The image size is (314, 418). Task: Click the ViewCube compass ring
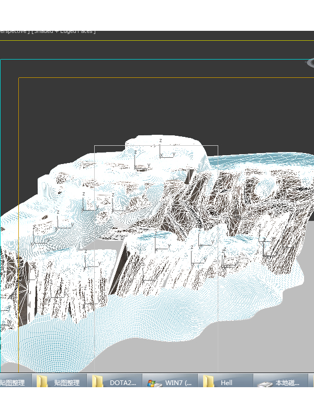click(309, 63)
